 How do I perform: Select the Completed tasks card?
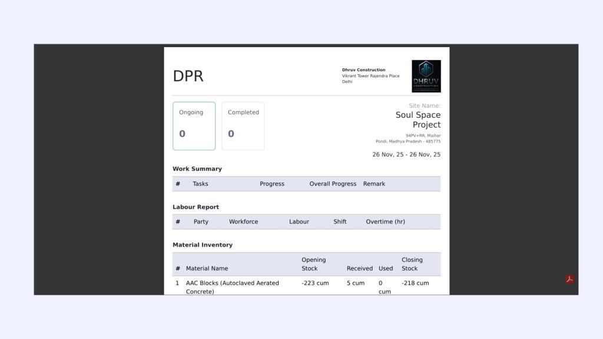pos(243,126)
